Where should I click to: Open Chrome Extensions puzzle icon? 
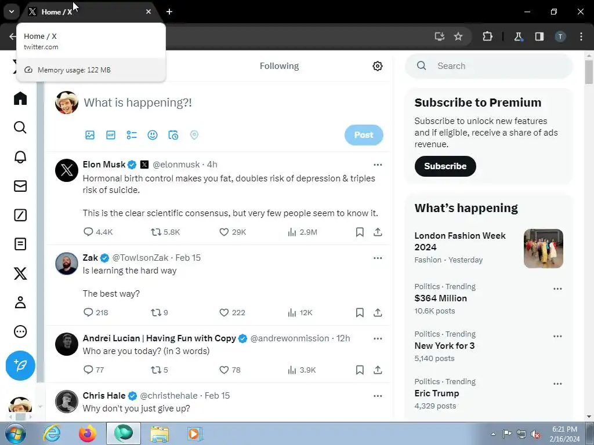tap(487, 37)
